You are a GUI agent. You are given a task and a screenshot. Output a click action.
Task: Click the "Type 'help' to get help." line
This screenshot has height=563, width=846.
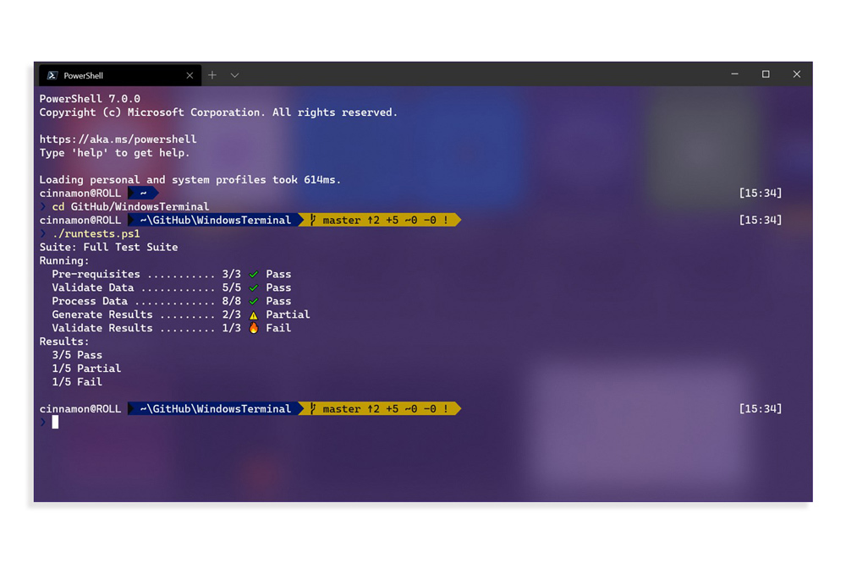coord(114,153)
